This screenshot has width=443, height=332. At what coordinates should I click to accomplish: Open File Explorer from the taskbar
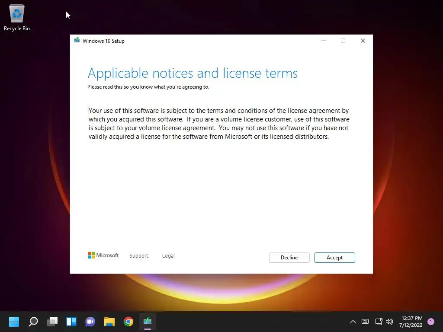pos(109,322)
